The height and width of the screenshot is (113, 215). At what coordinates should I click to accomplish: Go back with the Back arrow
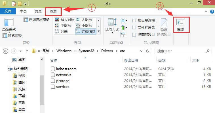click(6, 51)
